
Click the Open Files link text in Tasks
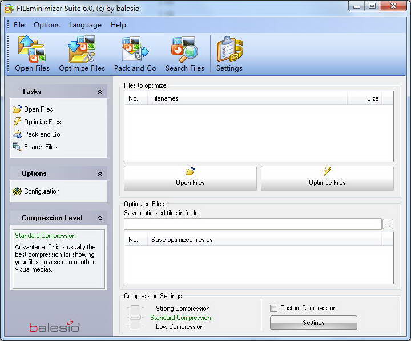38,109
